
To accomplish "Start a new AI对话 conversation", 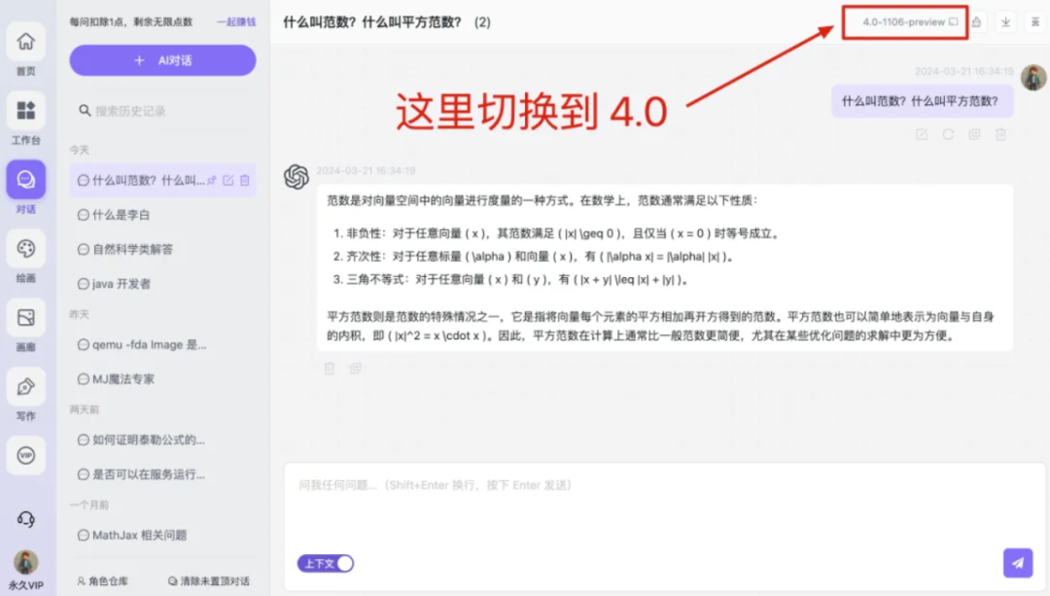I will [162, 60].
